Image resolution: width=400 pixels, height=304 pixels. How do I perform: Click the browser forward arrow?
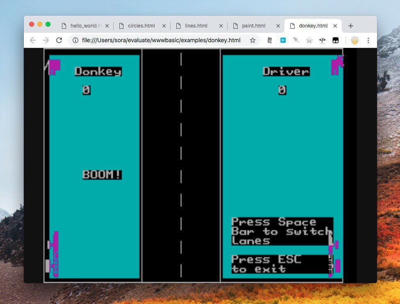point(46,40)
